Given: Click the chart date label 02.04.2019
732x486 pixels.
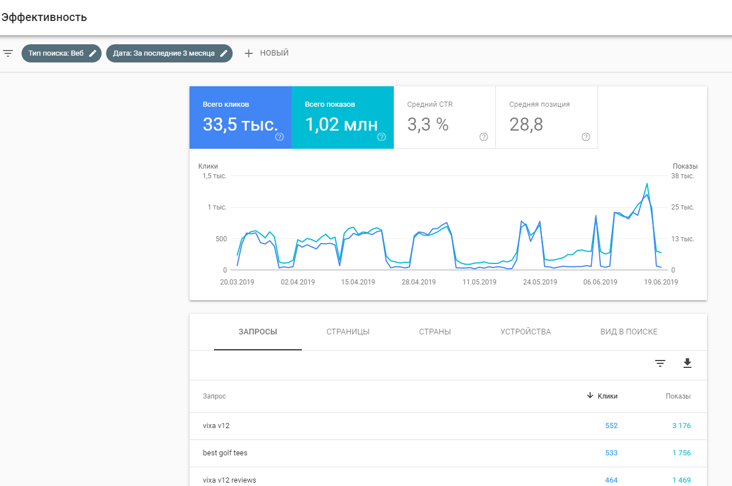Looking at the screenshot, I should 298,282.
